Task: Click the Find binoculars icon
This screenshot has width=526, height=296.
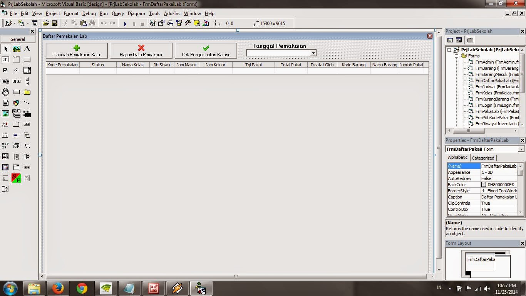Action: 92,24
